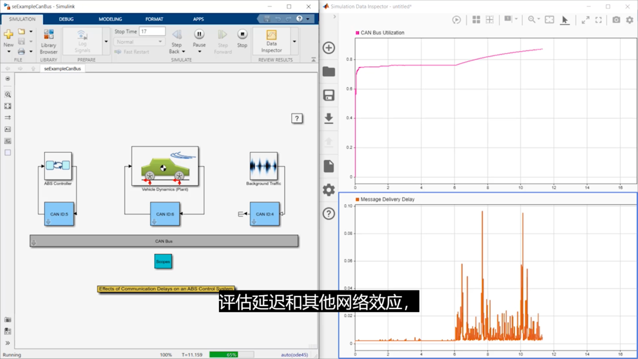Click the Import download icon in Data Inspector

(x=329, y=119)
